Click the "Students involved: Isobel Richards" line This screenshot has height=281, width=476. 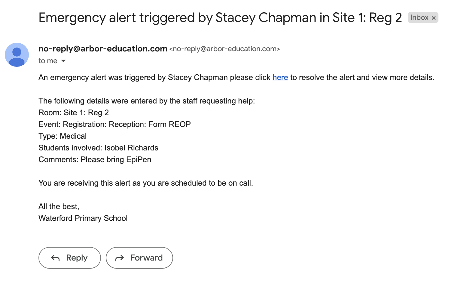coord(98,148)
